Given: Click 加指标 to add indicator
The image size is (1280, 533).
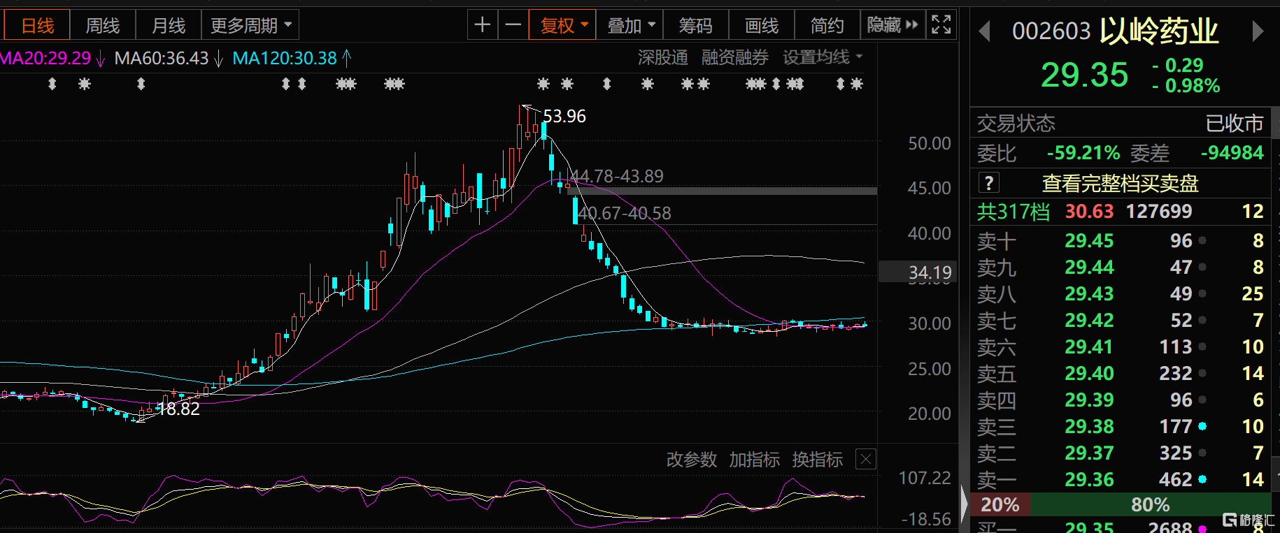Looking at the screenshot, I should click(755, 459).
